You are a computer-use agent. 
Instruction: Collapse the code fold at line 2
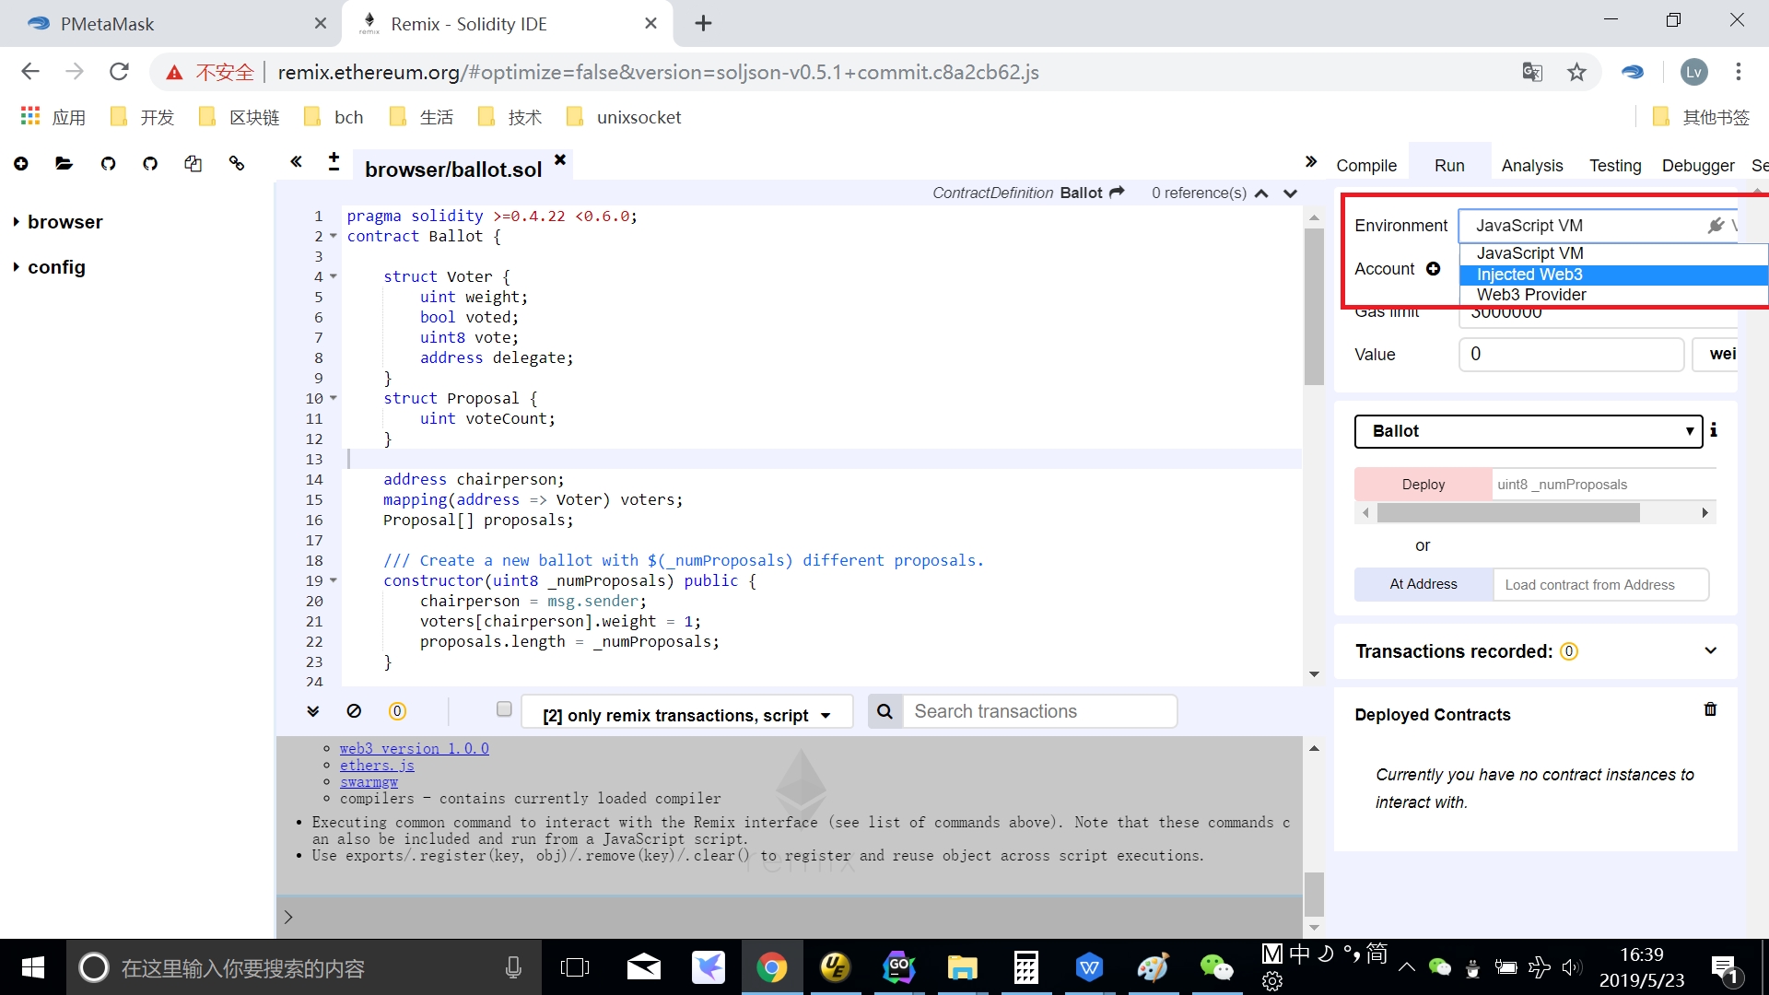[334, 237]
